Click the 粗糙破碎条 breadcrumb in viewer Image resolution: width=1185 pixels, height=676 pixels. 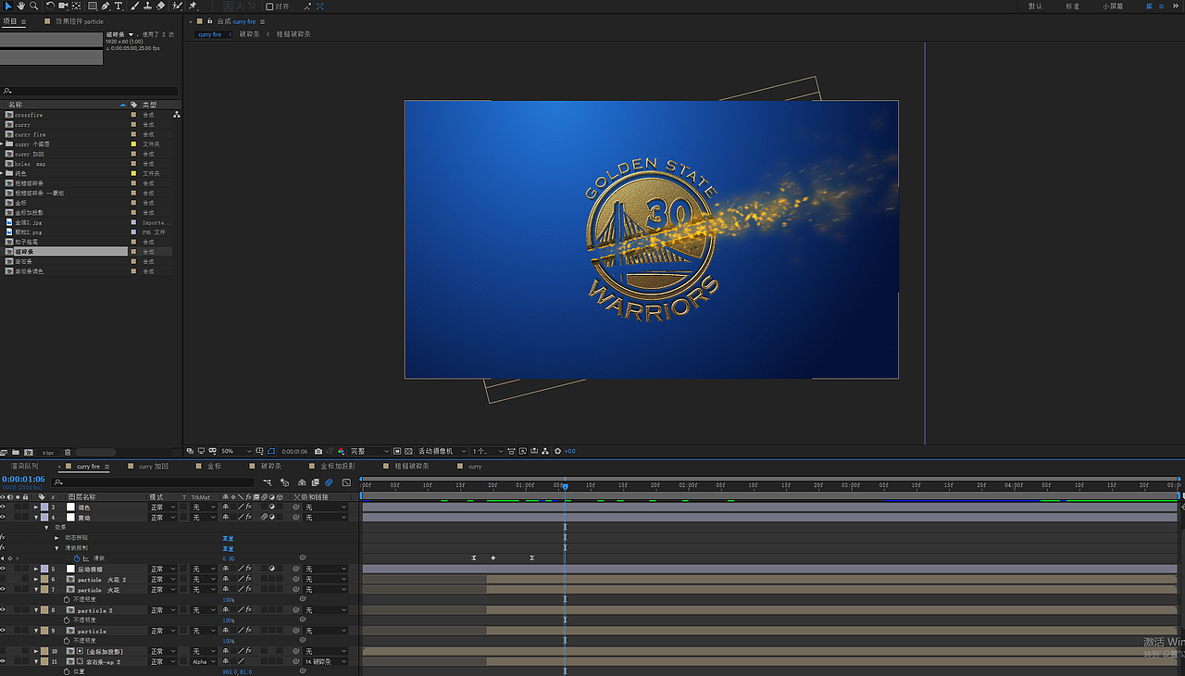[x=293, y=34]
